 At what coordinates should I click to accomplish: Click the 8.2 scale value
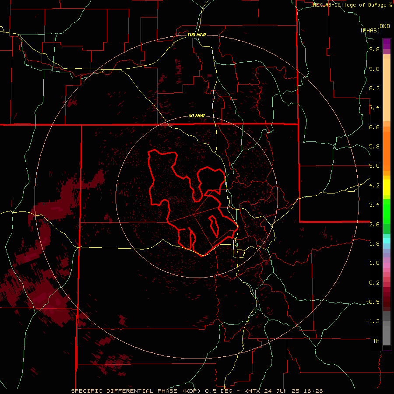(374, 88)
